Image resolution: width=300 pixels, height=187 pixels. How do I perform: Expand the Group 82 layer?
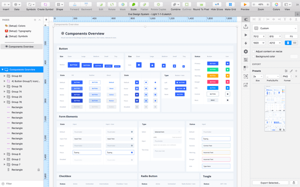click(4, 76)
